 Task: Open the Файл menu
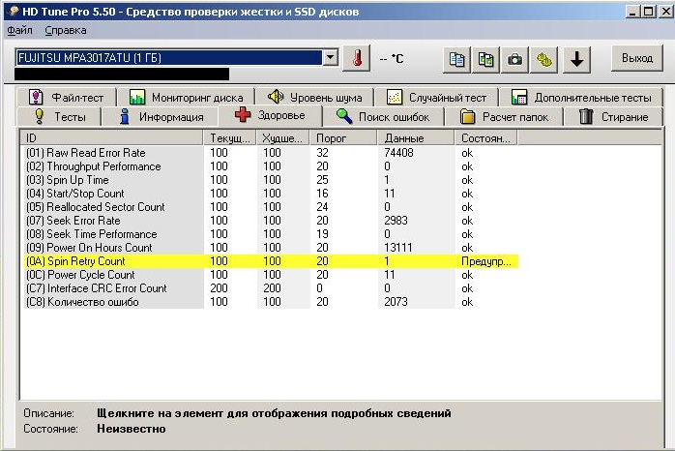coord(19,31)
